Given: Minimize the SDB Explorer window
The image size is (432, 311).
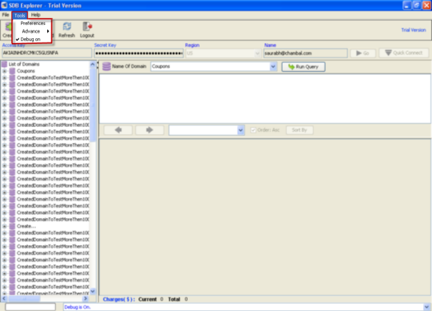Looking at the screenshot, I should point(407,6).
